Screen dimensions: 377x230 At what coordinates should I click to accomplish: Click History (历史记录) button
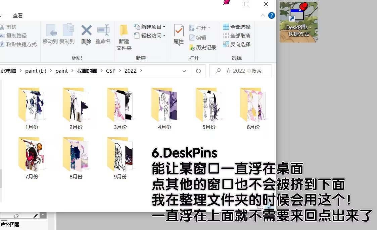[203, 47]
